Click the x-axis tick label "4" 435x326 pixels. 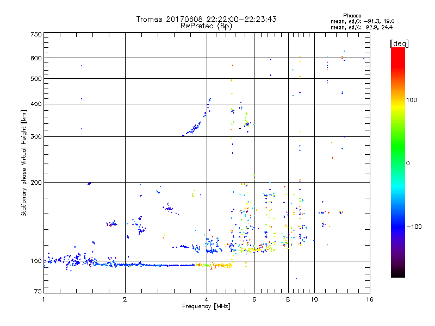[x=207, y=299]
